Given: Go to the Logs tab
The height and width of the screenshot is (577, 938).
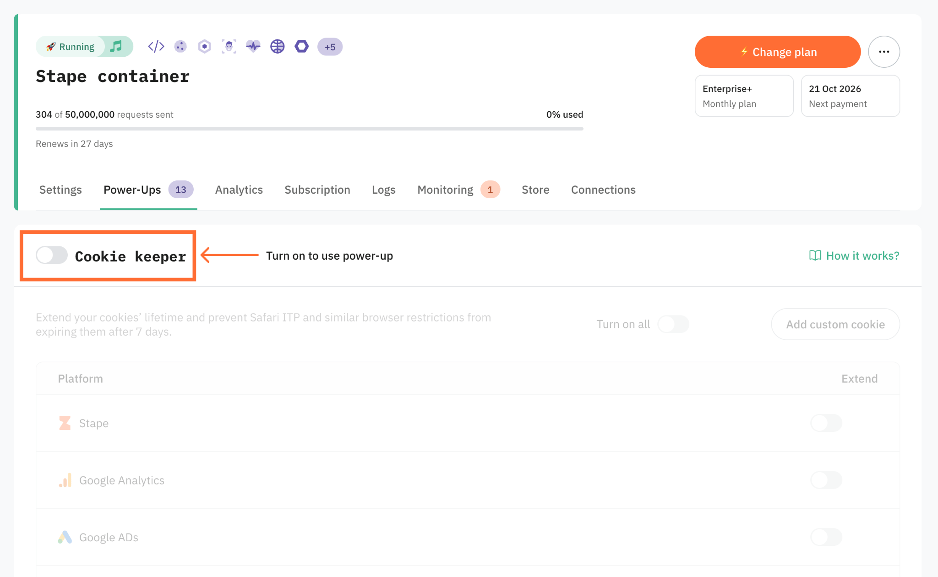Looking at the screenshot, I should point(384,190).
